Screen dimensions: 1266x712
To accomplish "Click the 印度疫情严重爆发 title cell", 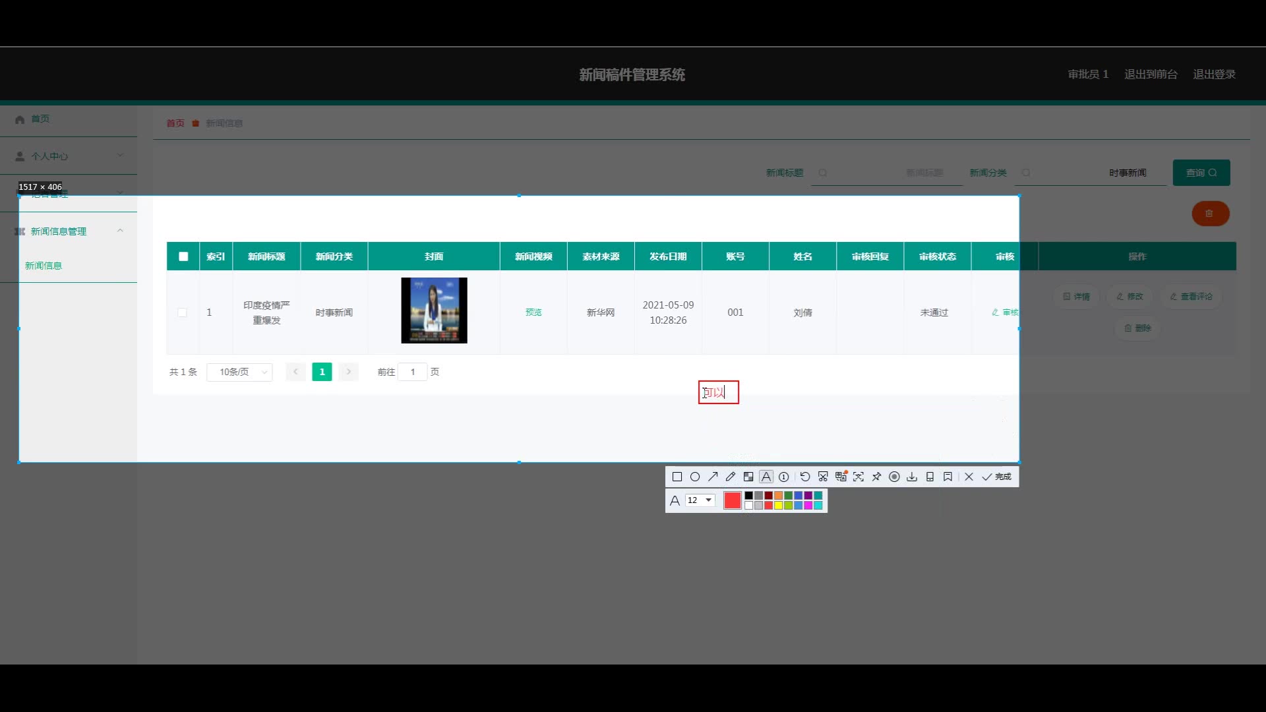I will [x=266, y=312].
